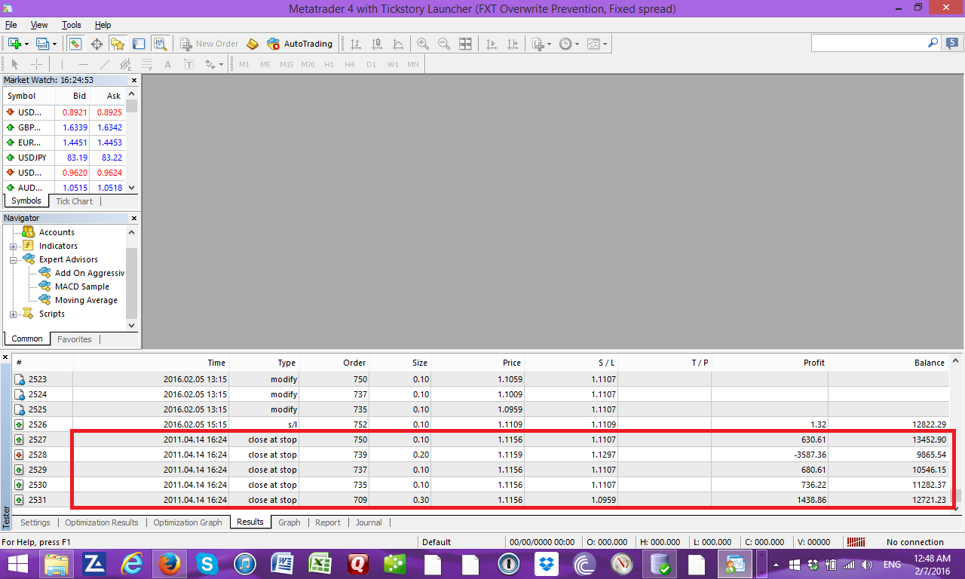
Task: Open the MetaEditor book icon
Action: pyautogui.click(x=253, y=44)
